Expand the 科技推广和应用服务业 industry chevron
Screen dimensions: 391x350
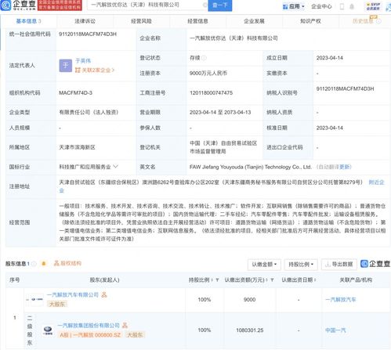click(x=115, y=167)
